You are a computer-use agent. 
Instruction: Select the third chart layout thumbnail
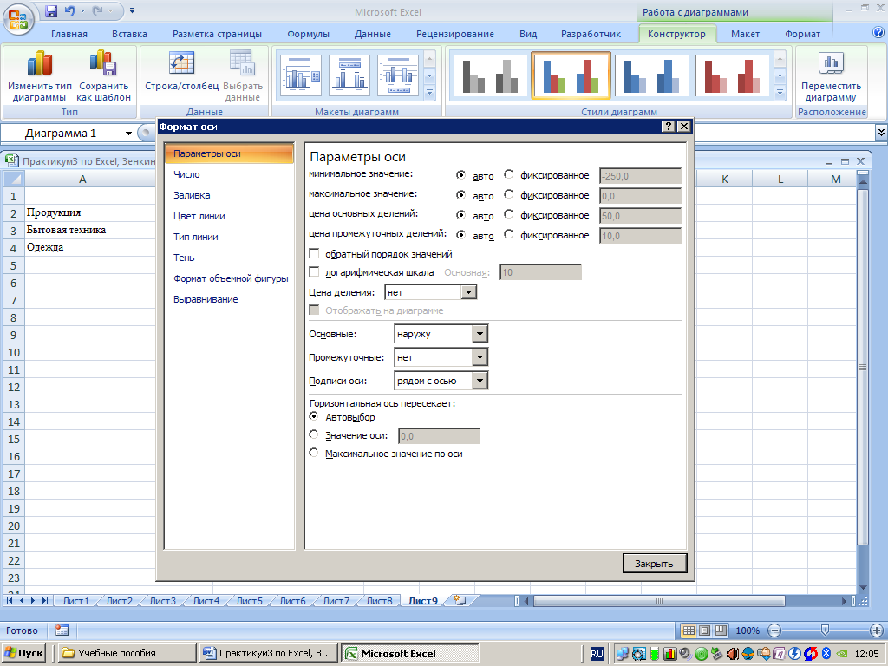click(398, 75)
